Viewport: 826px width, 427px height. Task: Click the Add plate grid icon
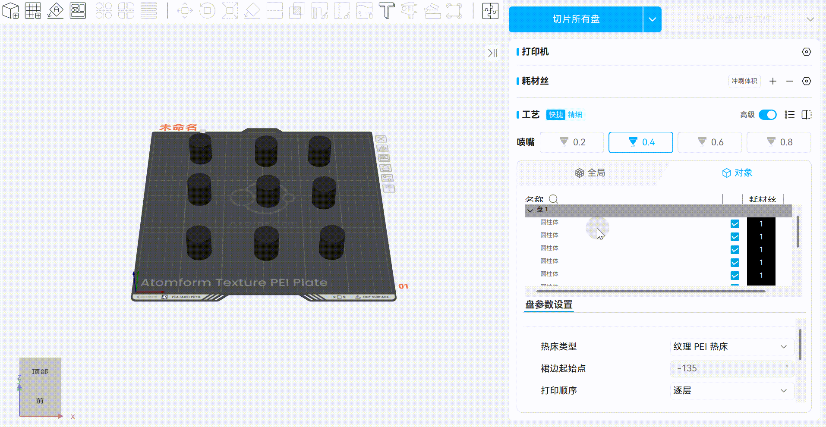coord(33,10)
